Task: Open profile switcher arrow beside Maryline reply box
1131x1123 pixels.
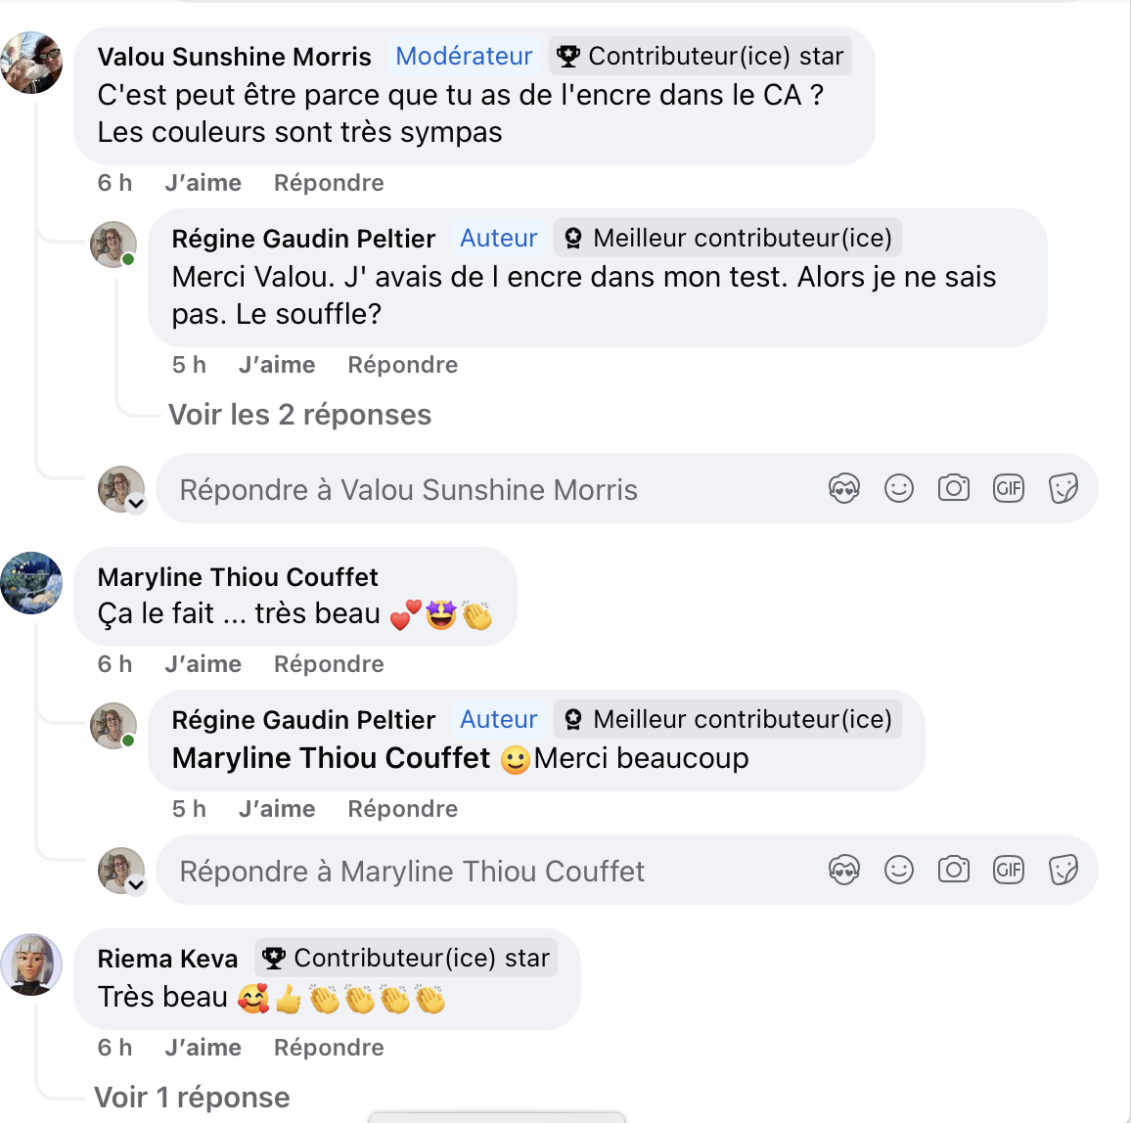Action: 136,885
